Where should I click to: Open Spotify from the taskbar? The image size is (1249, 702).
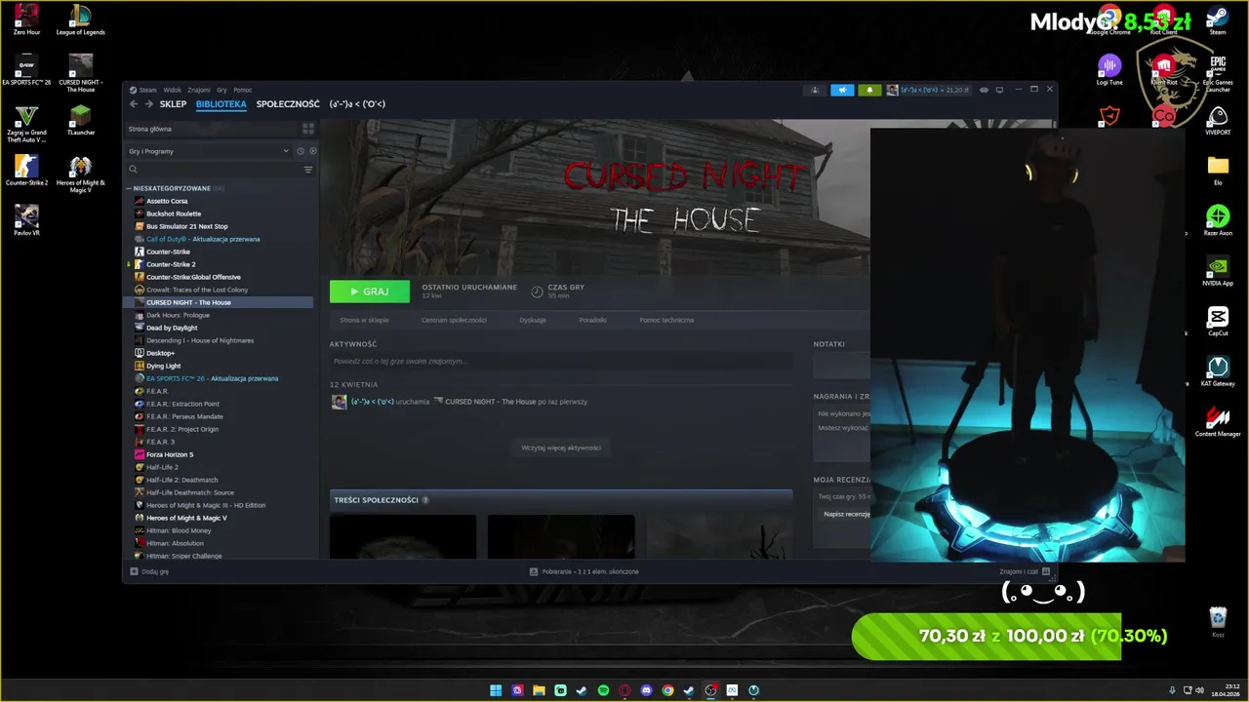click(603, 690)
